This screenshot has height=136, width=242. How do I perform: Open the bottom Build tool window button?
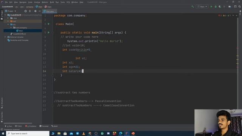[x=54, y=126]
